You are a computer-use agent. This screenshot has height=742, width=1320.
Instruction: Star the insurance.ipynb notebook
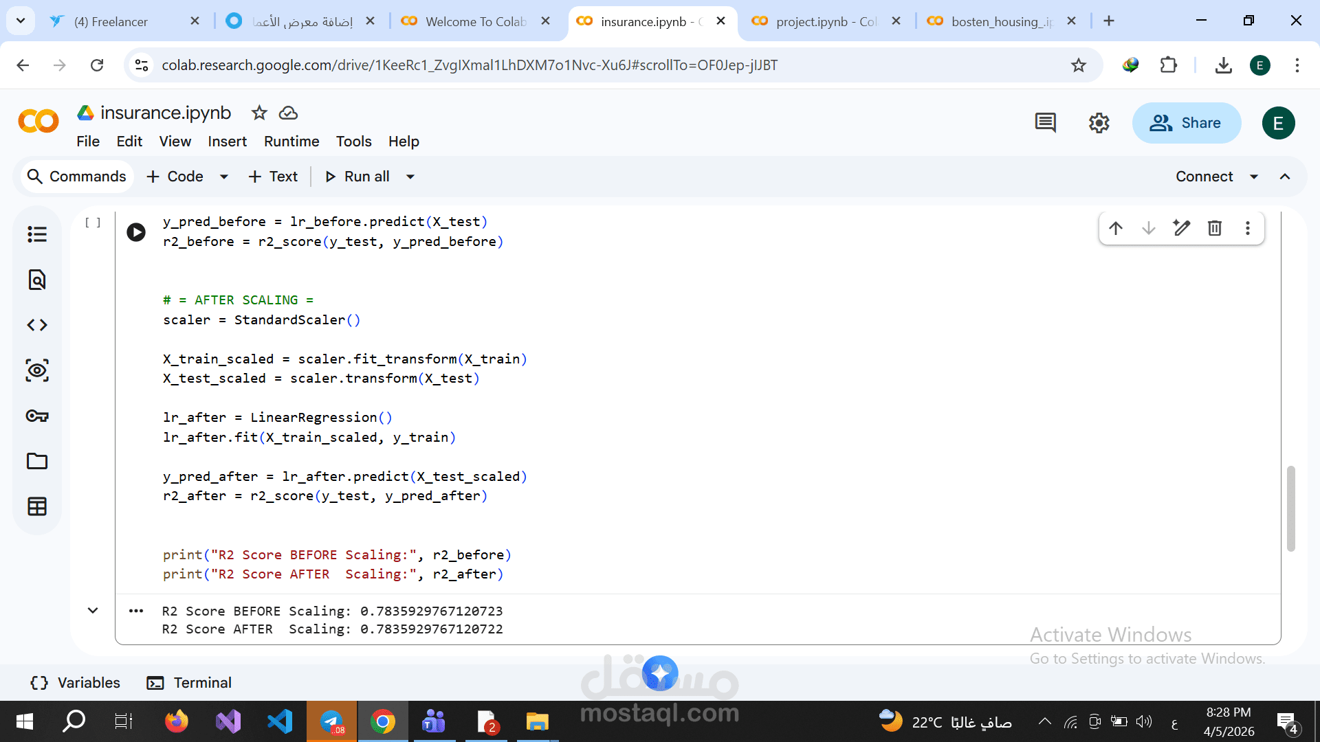(259, 113)
